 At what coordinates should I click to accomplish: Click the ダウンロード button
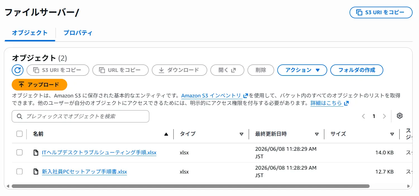[x=179, y=70]
